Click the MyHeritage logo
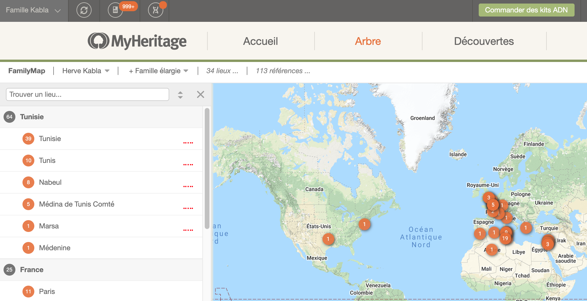The image size is (587, 301). [137, 41]
